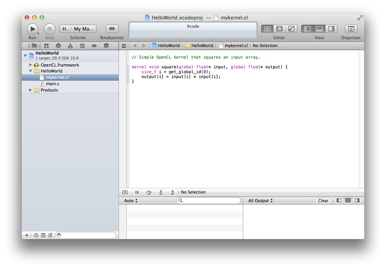
Task: Select main.c in the project navigator
Action: click(53, 84)
